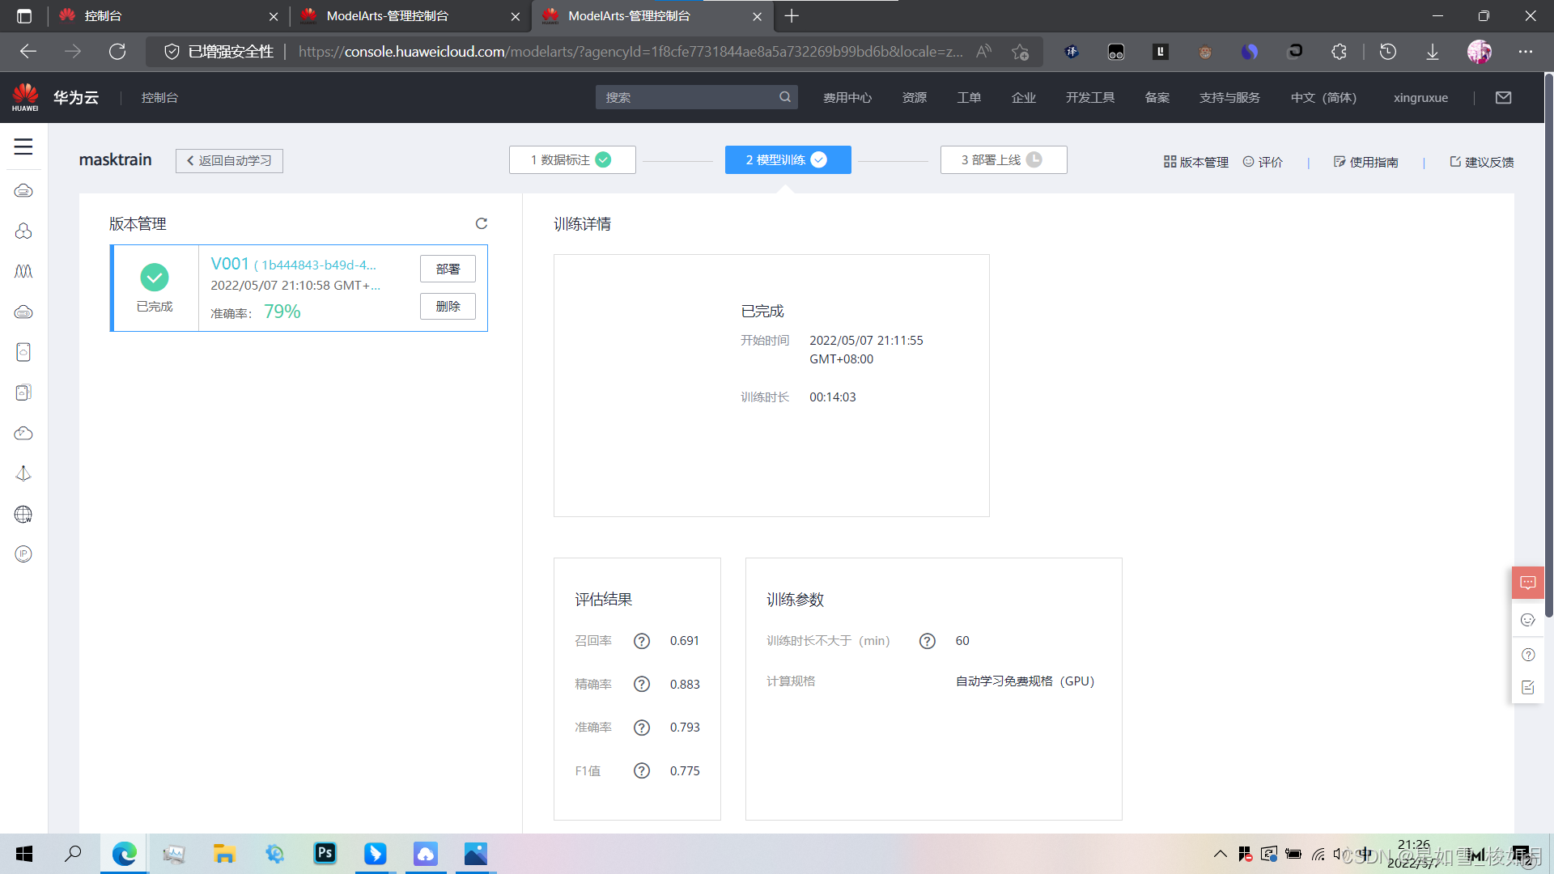Open 开发工具 menu in header

click(1090, 97)
